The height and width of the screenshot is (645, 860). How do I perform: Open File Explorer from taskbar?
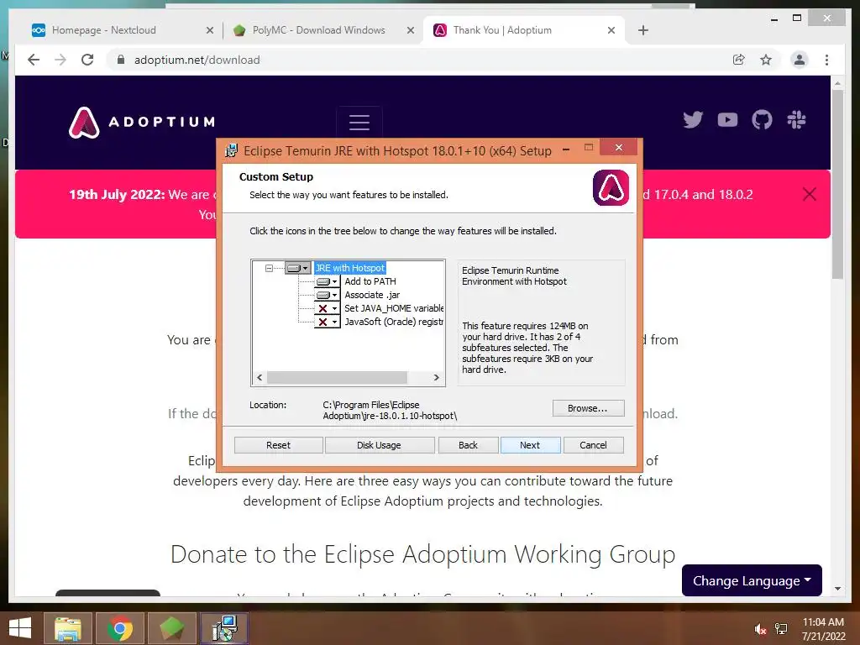[67, 628]
